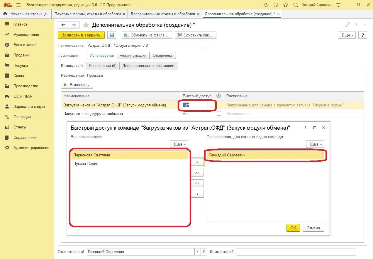The image size is (373, 259).
Task: Confirm dialog with OK button
Action: (293, 228)
